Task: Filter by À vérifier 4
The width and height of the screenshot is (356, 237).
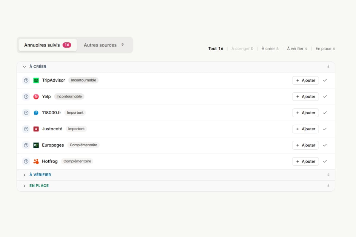Action: pos(297,49)
